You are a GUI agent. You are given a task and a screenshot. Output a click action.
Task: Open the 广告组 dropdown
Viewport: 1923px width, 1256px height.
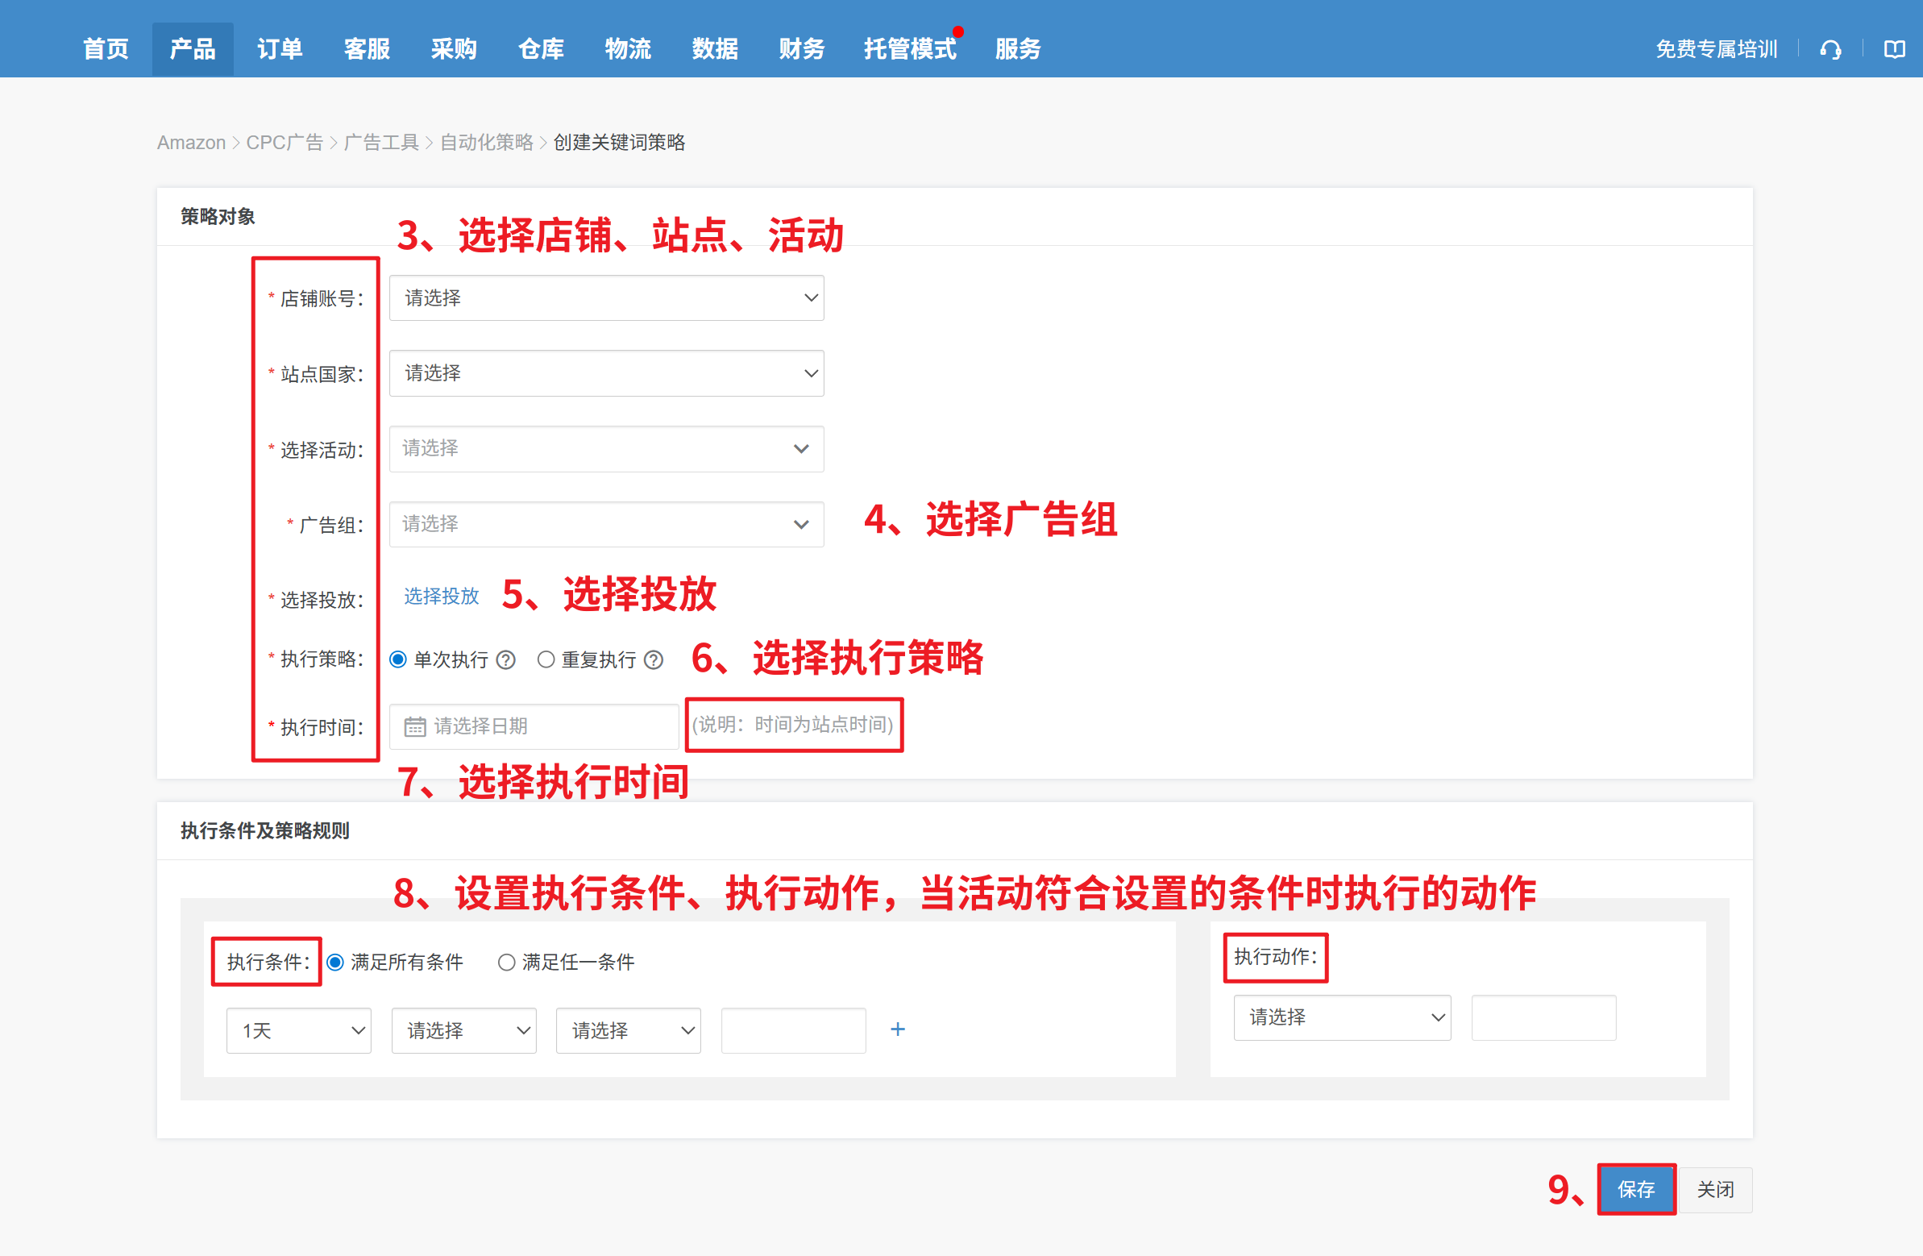coord(606,524)
